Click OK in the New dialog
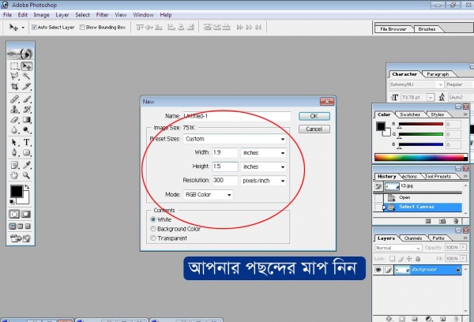The width and height of the screenshot is (474, 322). tap(314, 116)
